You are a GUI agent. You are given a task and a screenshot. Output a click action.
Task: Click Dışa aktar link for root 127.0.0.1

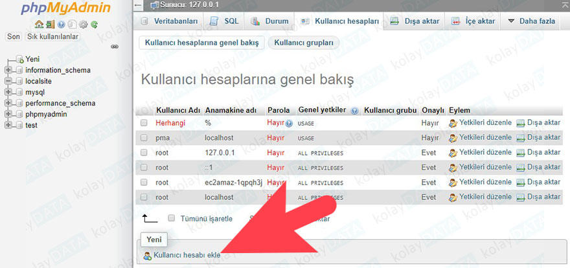(544, 153)
